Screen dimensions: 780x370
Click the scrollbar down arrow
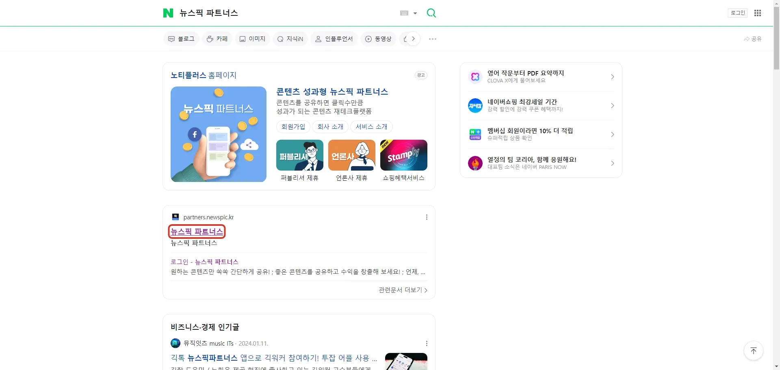tap(776, 367)
